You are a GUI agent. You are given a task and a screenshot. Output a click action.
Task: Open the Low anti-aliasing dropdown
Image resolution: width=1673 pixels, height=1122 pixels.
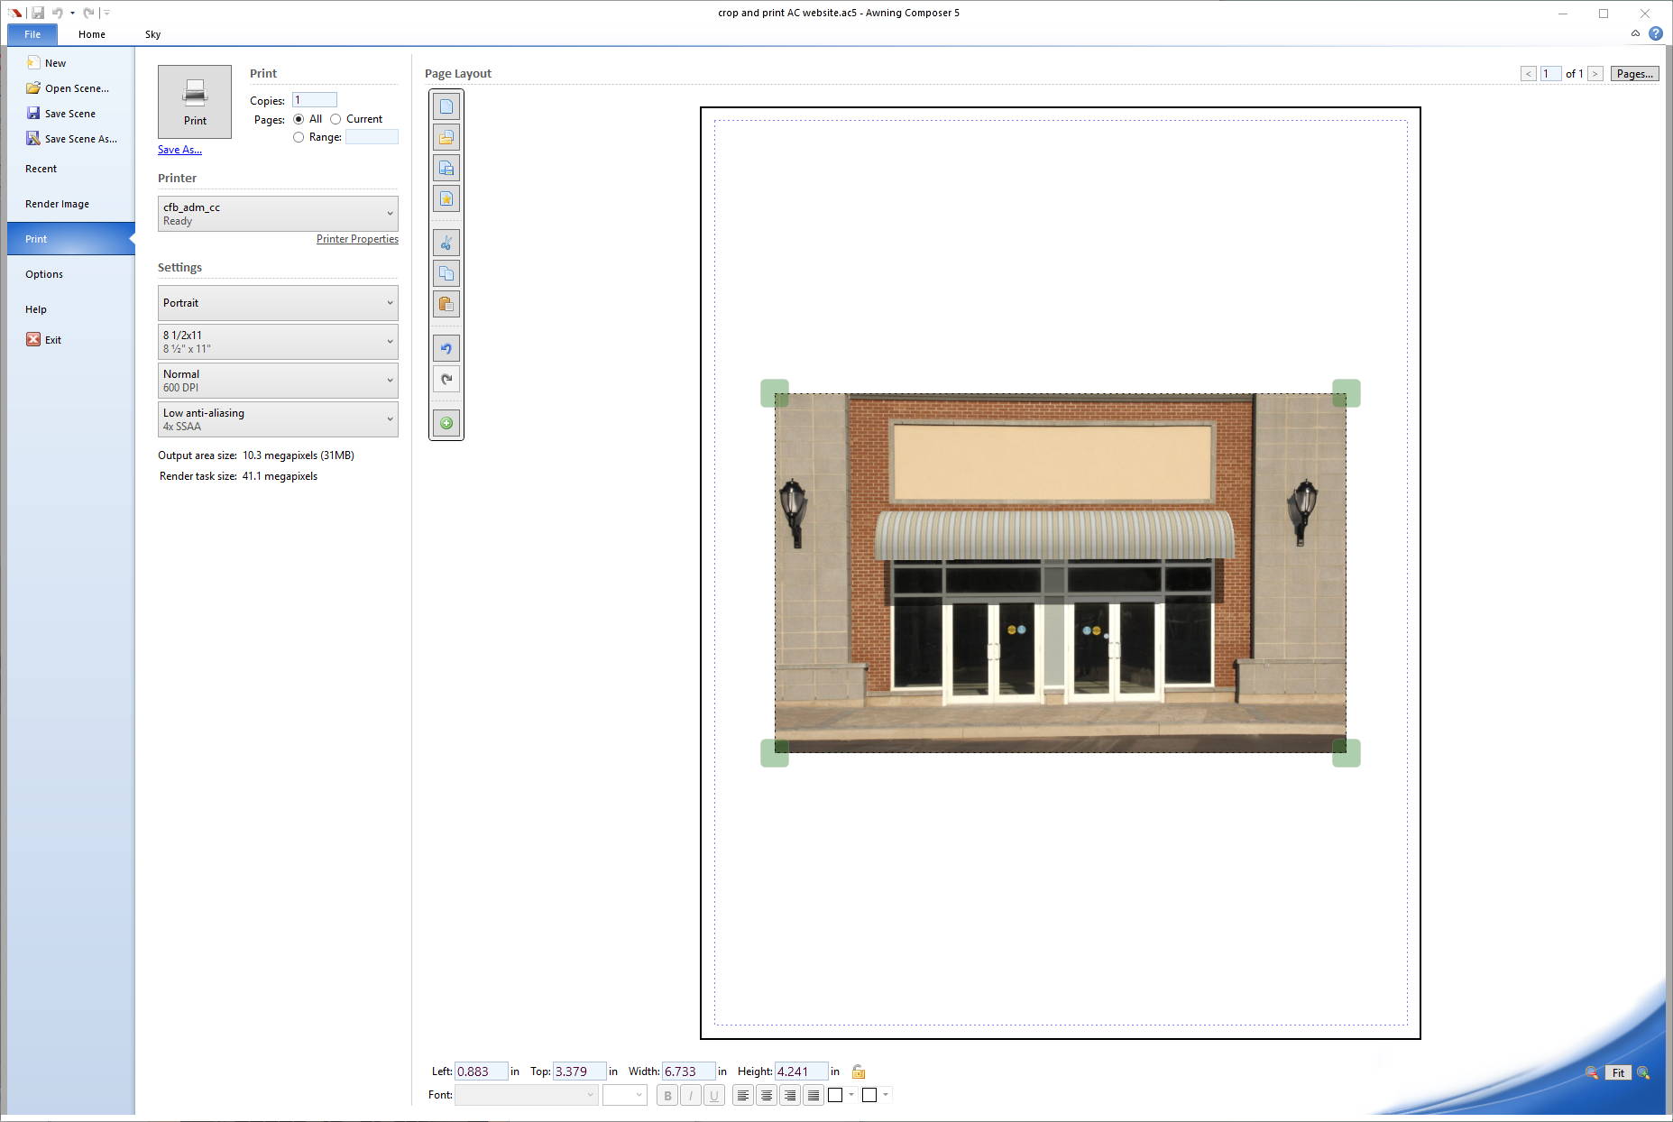click(278, 419)
